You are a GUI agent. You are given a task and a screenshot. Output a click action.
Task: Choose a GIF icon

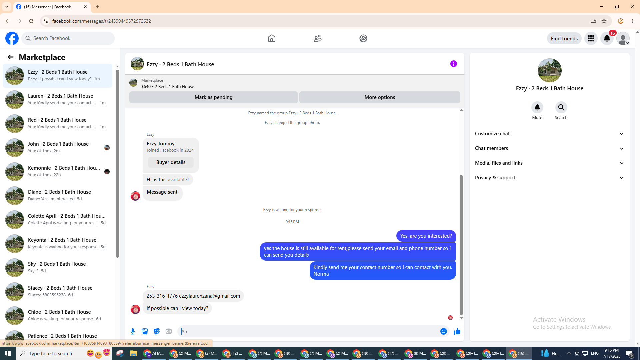pos(169,331)
